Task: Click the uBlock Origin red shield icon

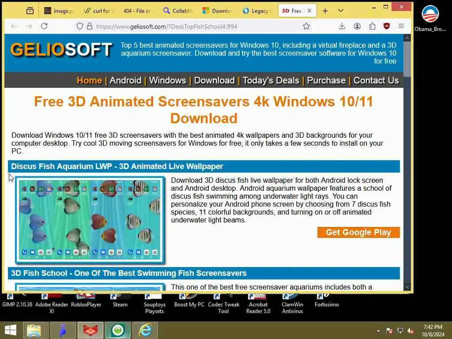Action: [x=387, y=26]
